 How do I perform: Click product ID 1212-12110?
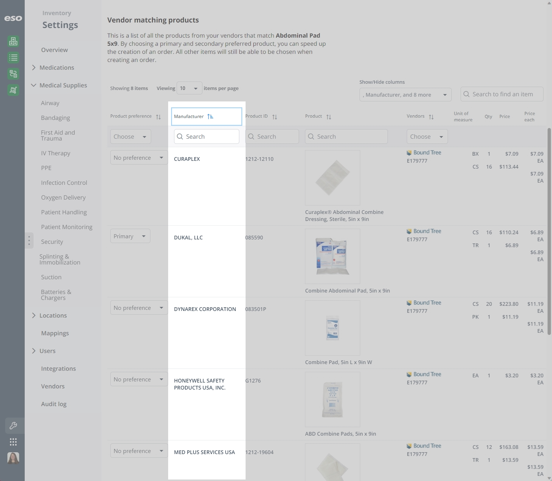pyautogui.click(x=260, y=159)
